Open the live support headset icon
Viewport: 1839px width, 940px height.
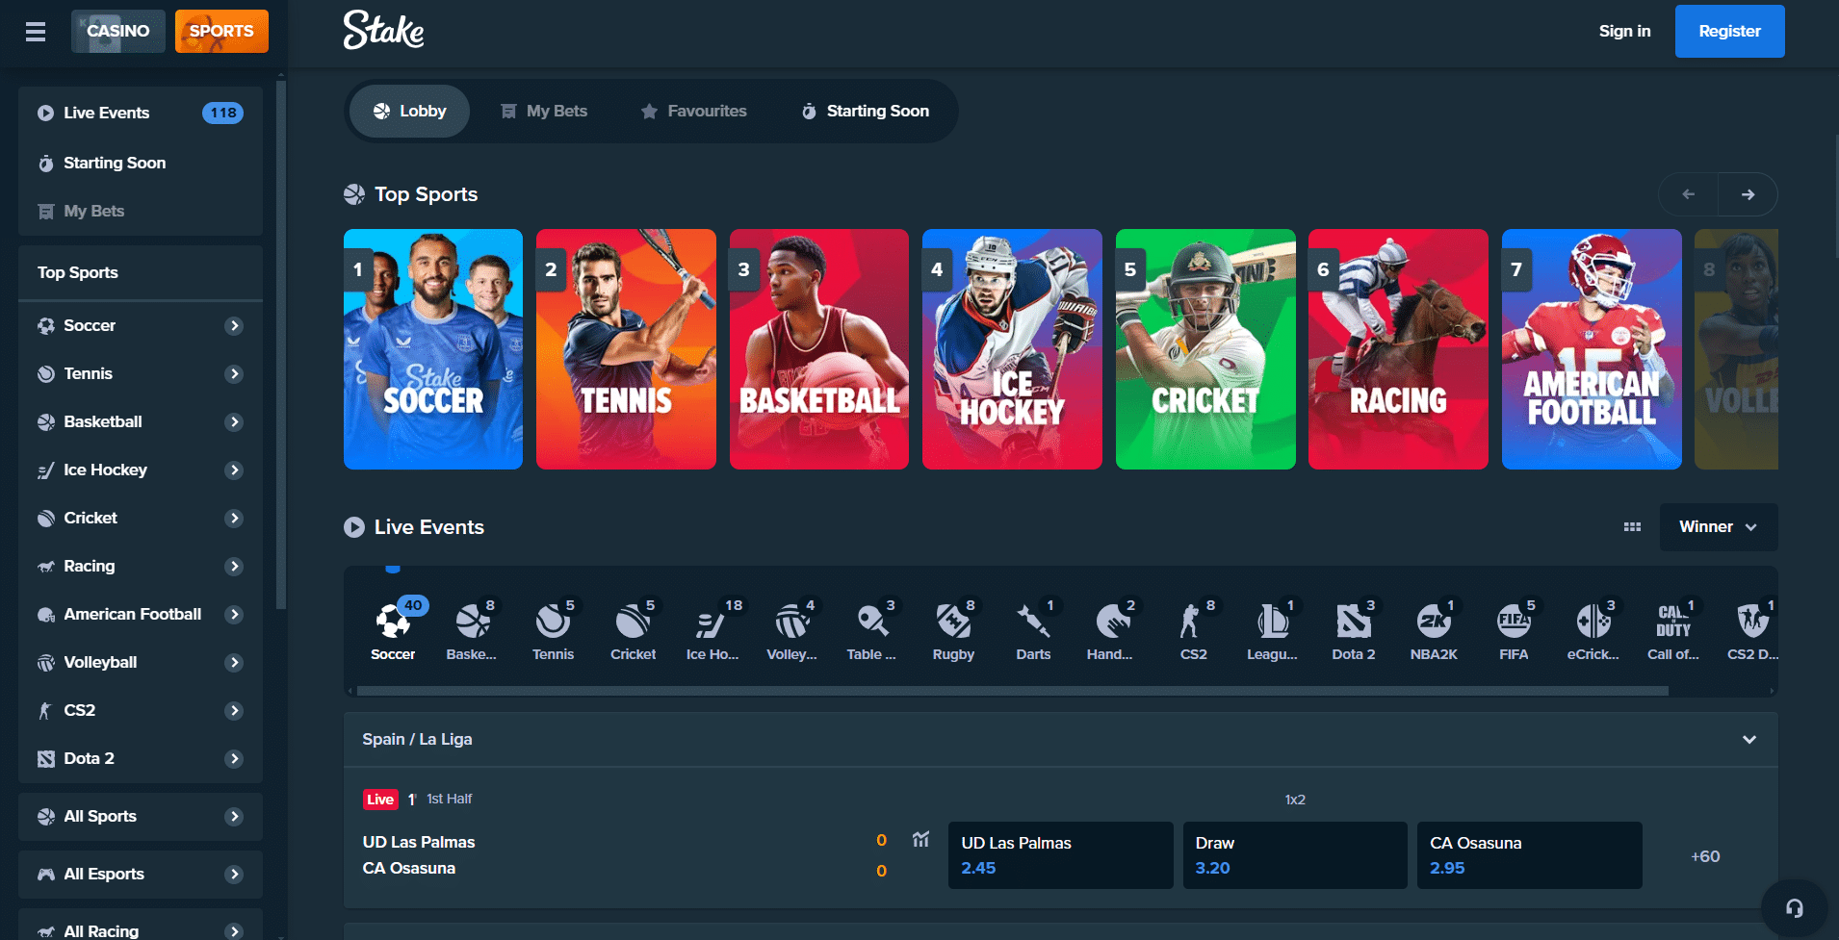tap(1794, 908)
